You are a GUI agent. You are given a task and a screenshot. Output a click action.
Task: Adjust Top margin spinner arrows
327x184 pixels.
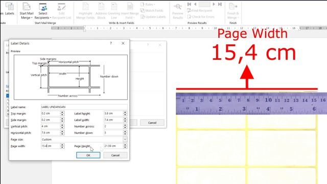pyautogui.click(x=62, y=113)
